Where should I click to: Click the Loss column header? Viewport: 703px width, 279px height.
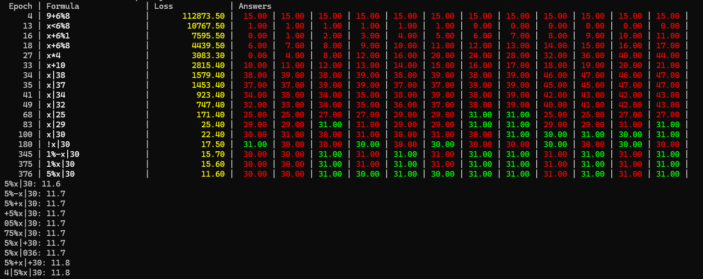click(x=163, y=6)
